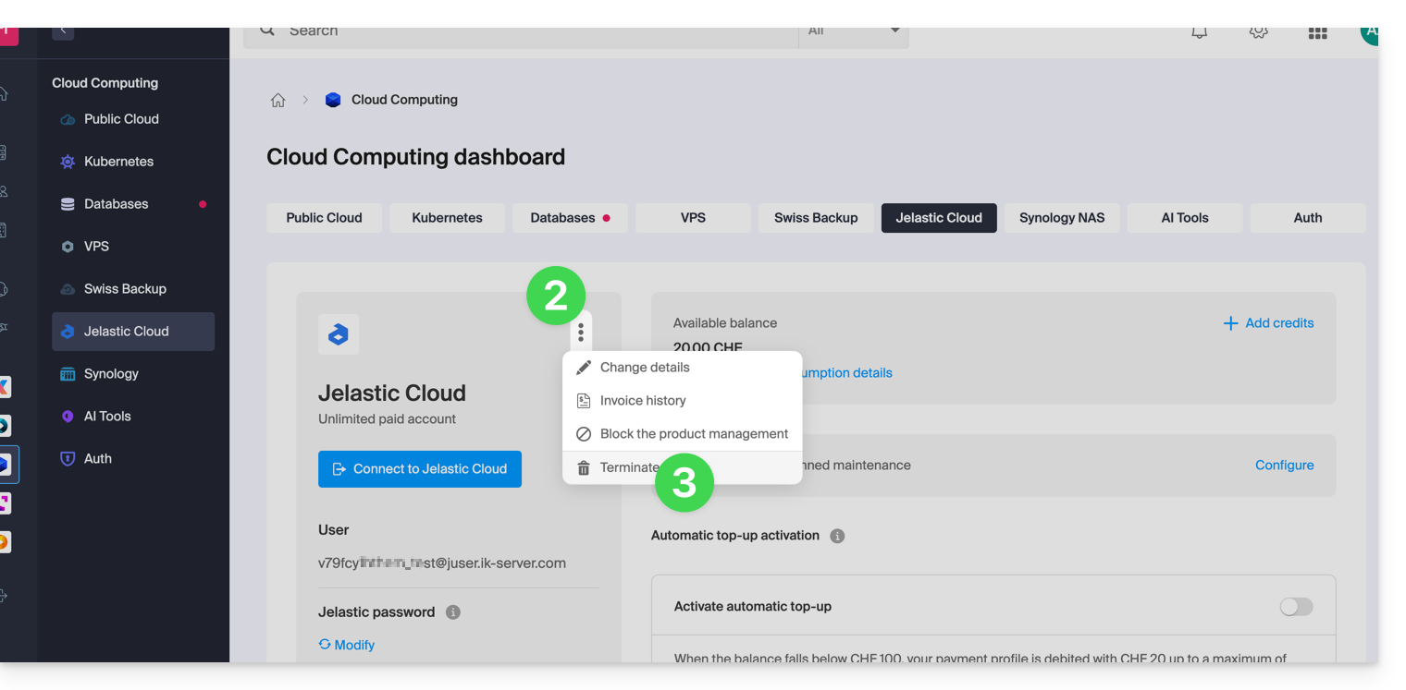Click info icon beside Jelastic password

click(453, 612)
